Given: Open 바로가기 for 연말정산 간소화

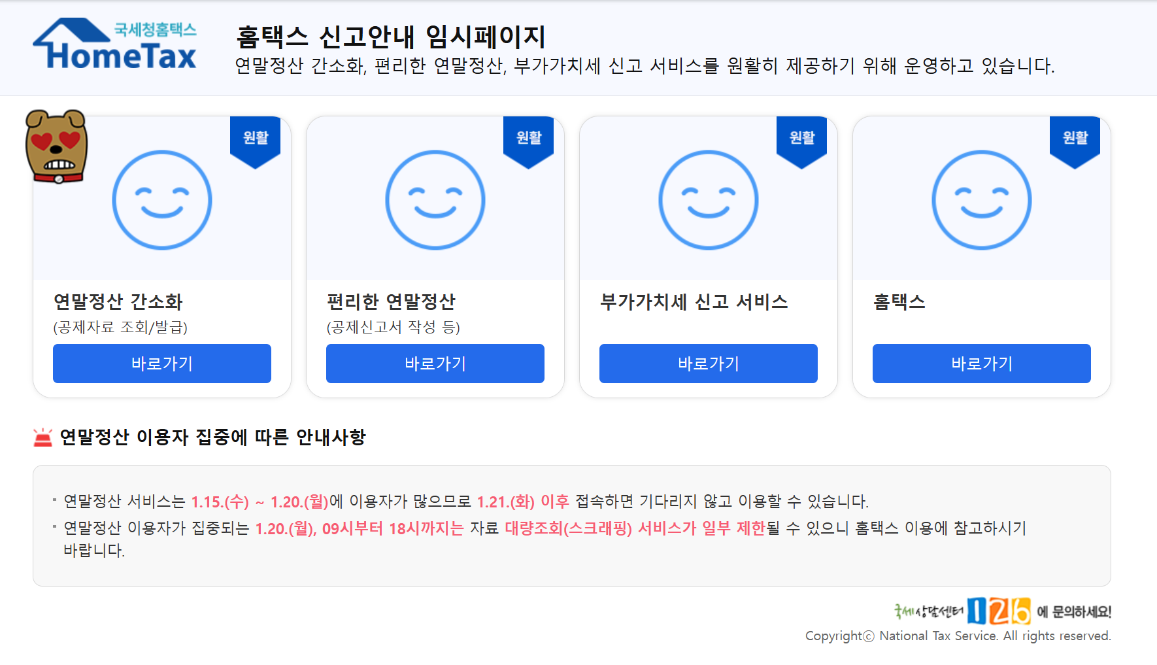Looking at the screenshot, I should tap(162, 364).
